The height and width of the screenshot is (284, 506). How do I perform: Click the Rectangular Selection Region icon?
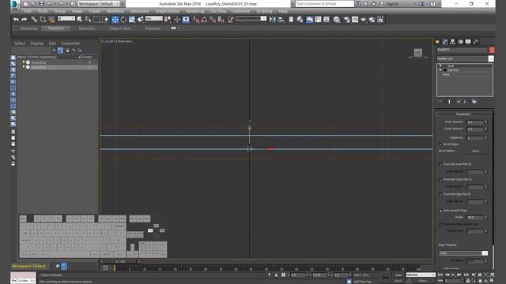tap(96, 20)
